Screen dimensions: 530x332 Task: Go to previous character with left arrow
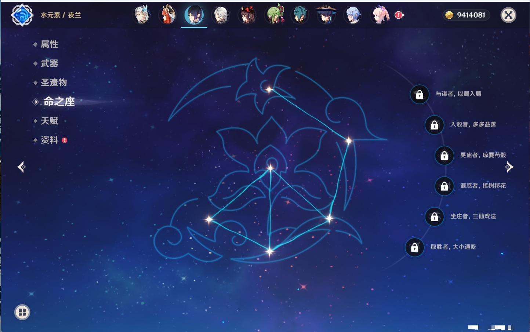pos(21,167)
